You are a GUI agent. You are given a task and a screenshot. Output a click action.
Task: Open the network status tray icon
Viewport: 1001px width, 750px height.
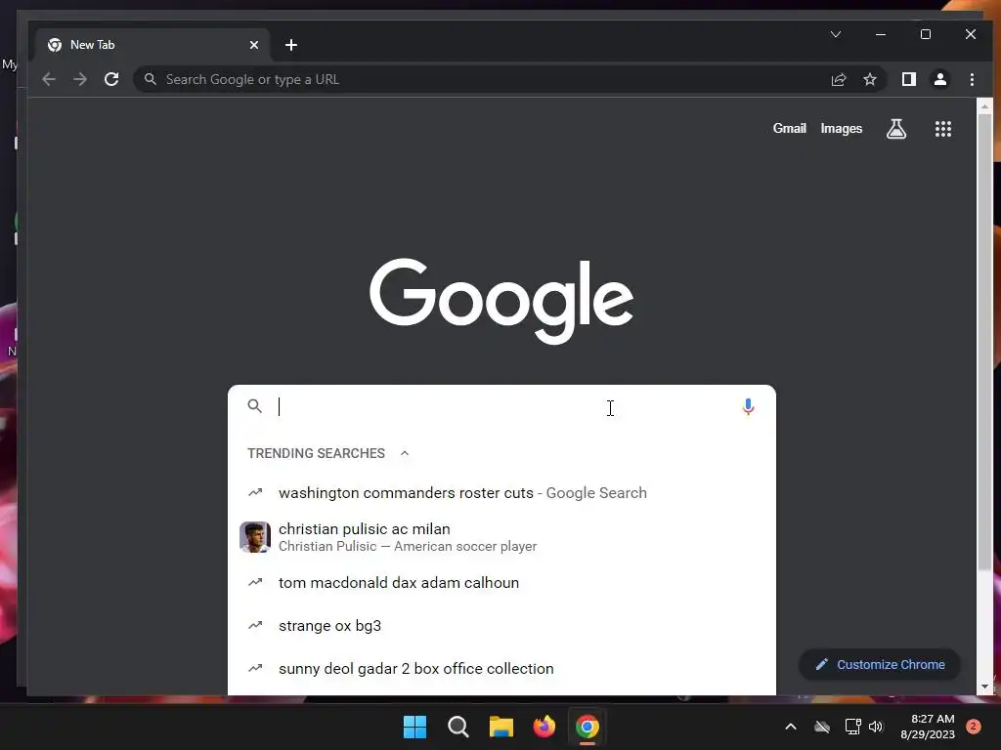point(852,727)
